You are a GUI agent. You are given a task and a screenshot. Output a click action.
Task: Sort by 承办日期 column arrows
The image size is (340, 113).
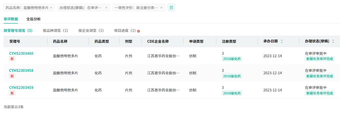pyautogui.click(x=282, y=41)
